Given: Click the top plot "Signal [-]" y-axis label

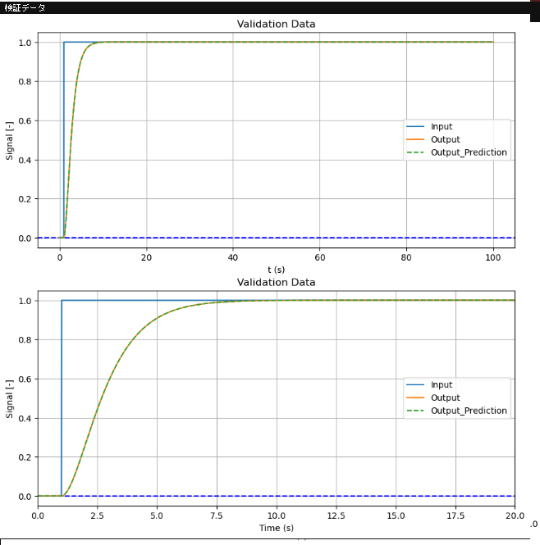Looking at the screenshot, I should [x=9, y=141].
